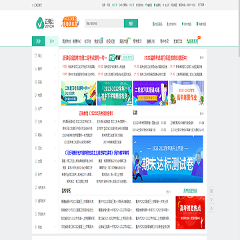Open the 其他 icon in sidebar
Viewport: 240px width, 240px height.
click(36, 227)
